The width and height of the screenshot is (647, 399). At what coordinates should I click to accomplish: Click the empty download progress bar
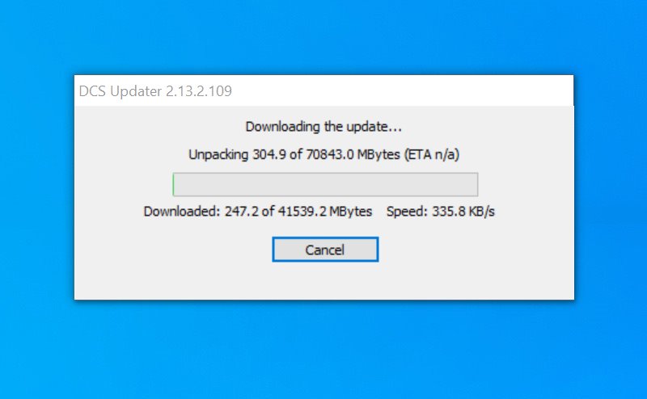[x=325, y=184]
